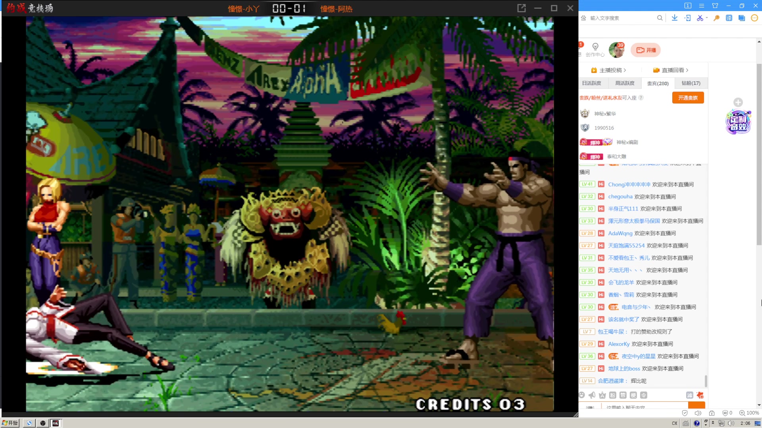Switch to the 周活跃度 tab
This screenshot has height=428, width=762.
tap(625, 83)
